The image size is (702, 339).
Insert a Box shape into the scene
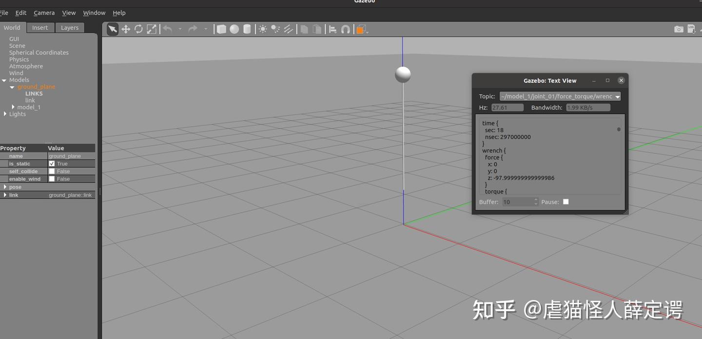(x=221, y=29)
